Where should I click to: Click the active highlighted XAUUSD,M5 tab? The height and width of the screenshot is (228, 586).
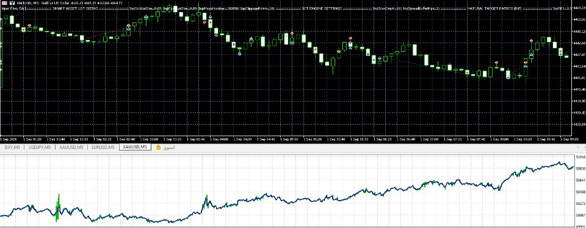135,147
